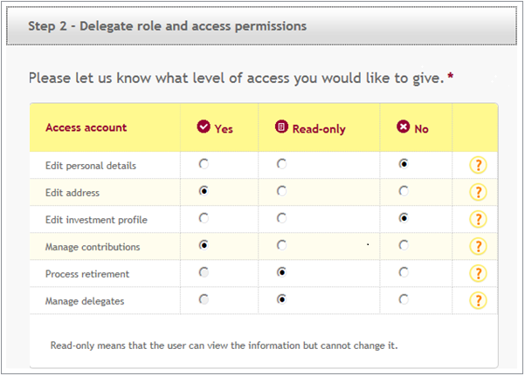Open help icon for Manage contributions
Viewport: 525px width, 376px height.
tap(478, 247)
